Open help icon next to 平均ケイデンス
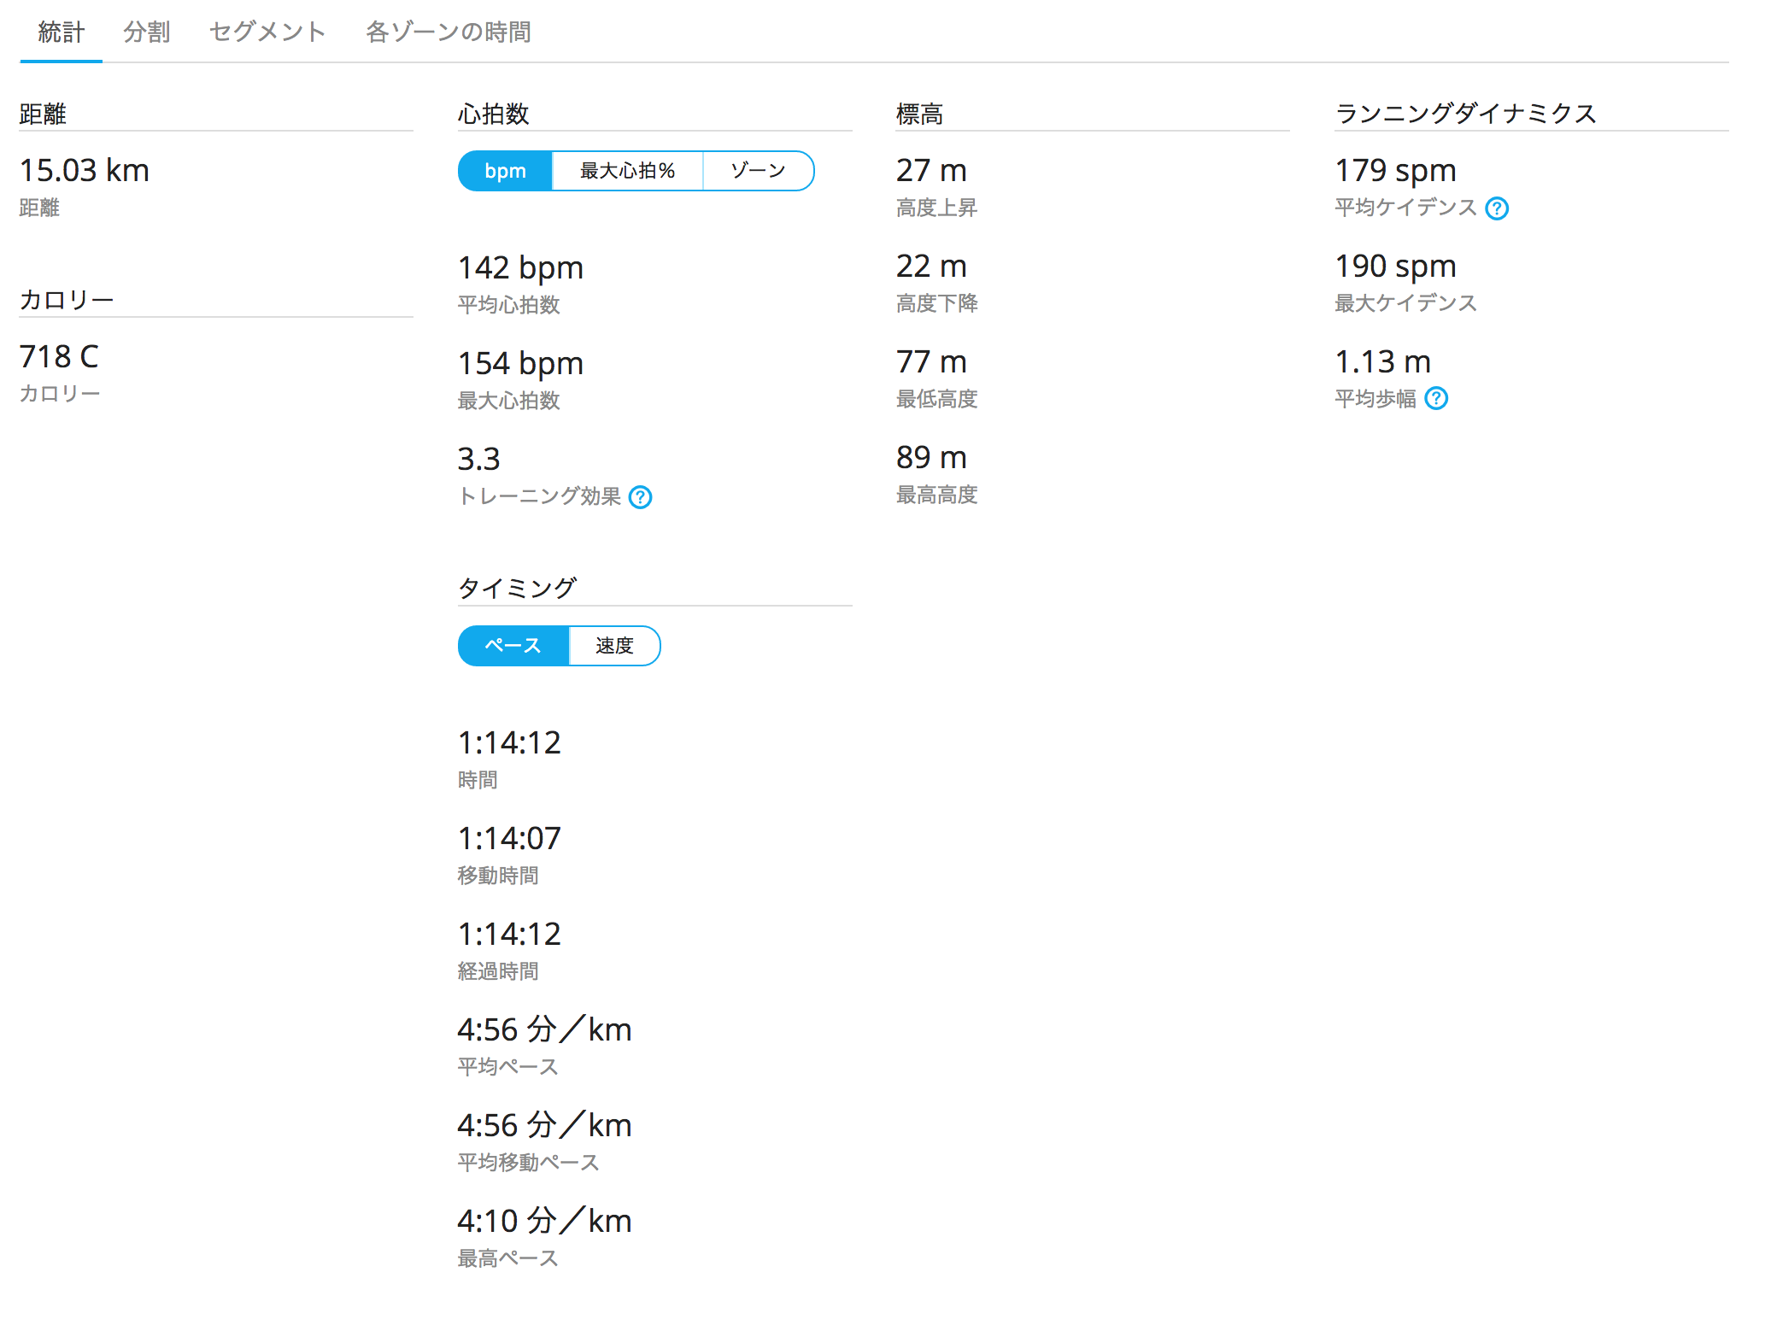Image resolution: width=1789 pixels, height=1331 pixels. tap(1497, 208)
